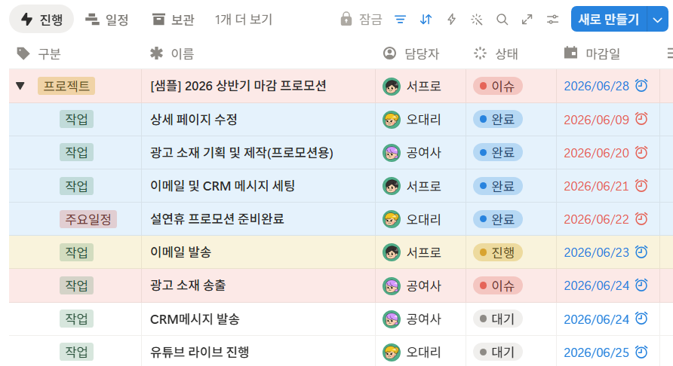673x366 pixels.
Task: Open the filter icon in toolbar
Action: click(400, 20)
